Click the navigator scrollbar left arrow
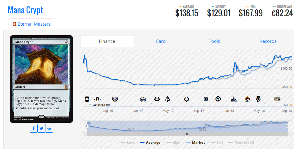294x149 pixels. [x=85, y=134]
